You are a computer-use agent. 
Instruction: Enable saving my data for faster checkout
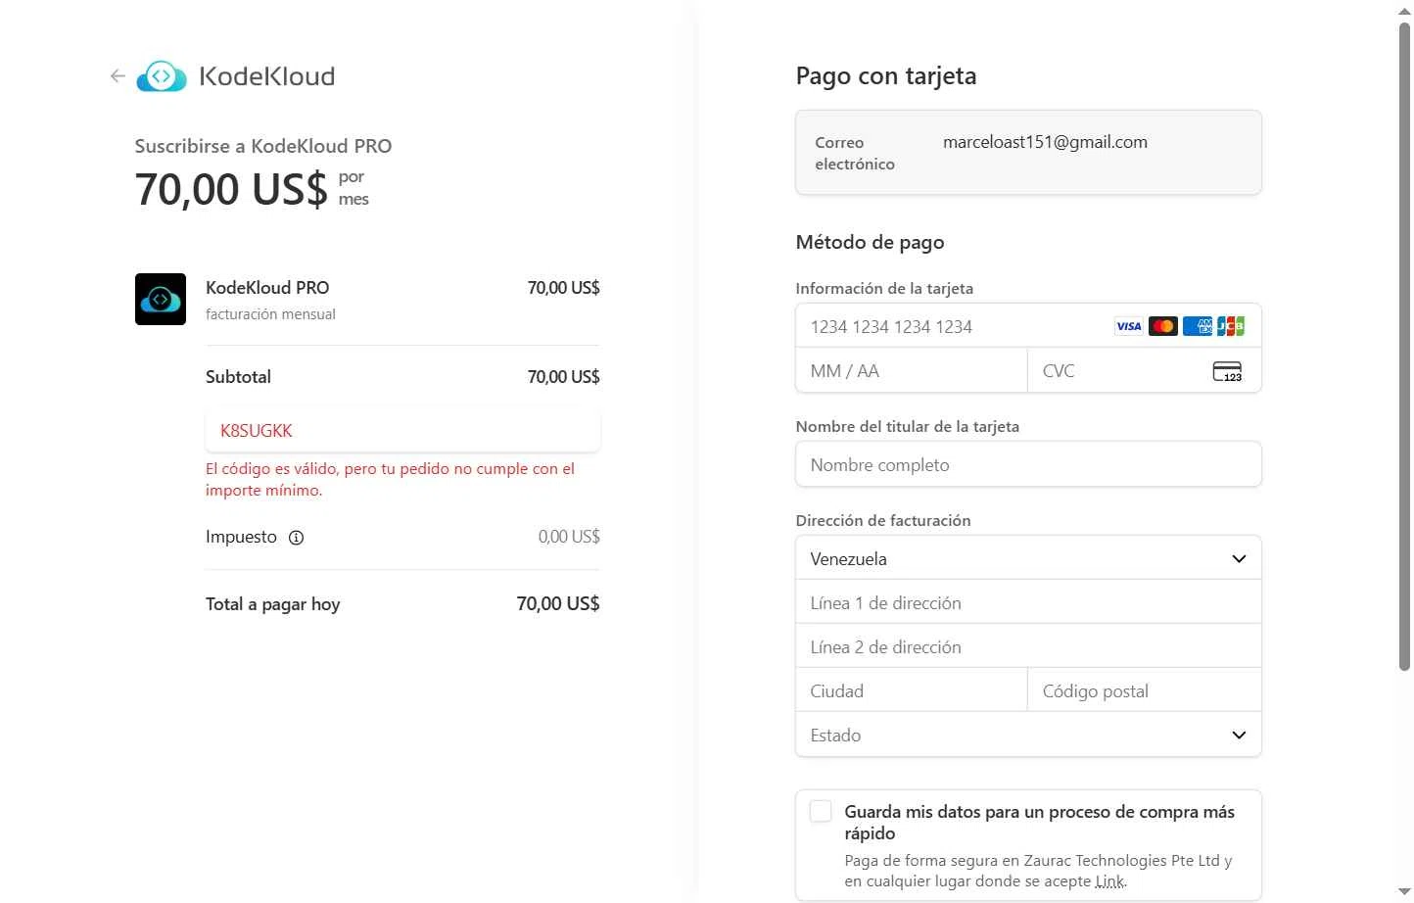click(821, 812)
